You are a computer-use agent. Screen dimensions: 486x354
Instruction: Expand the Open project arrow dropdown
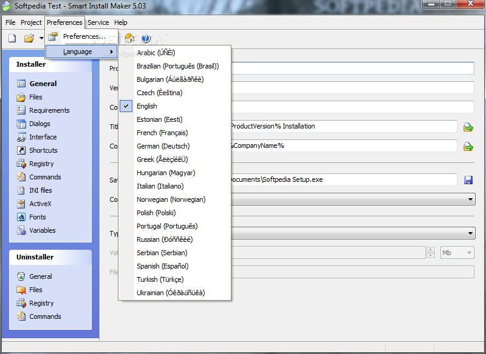tap(41, 39)
